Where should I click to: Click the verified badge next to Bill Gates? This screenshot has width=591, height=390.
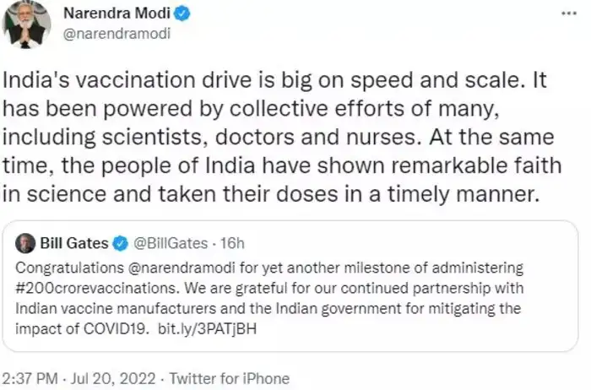[122, 244]
